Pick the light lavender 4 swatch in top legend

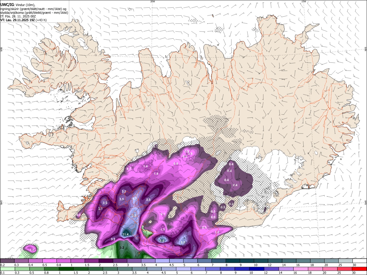click(x=162, y=261)
